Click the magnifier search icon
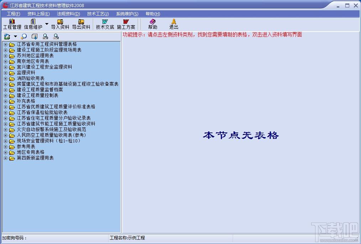The height and width of the screenshot is (244, 361). point(24,36)
